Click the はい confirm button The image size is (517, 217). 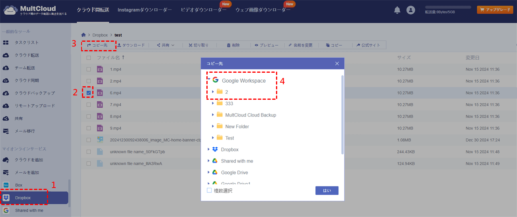coord(327,190)
